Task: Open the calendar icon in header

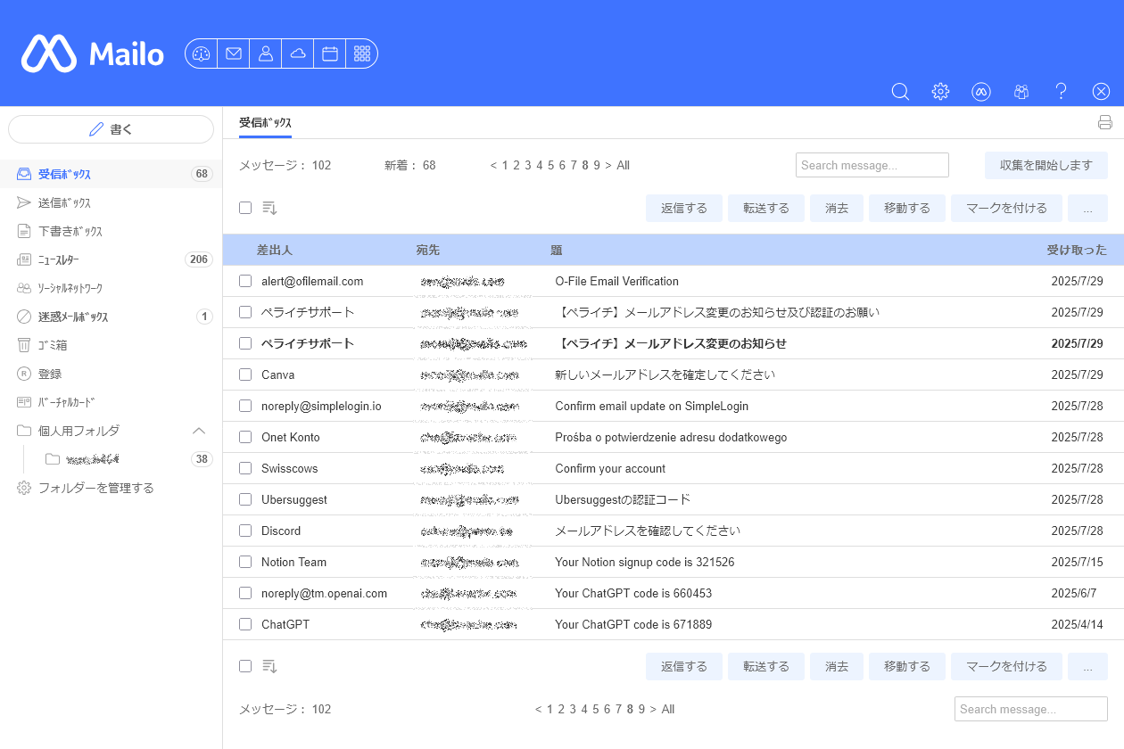Action: point(330,53)
